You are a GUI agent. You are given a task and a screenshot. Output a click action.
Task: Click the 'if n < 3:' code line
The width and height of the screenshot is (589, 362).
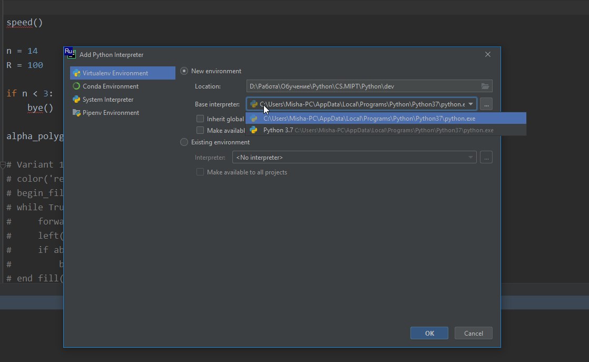pyautogui.click(x=30, y=93)
